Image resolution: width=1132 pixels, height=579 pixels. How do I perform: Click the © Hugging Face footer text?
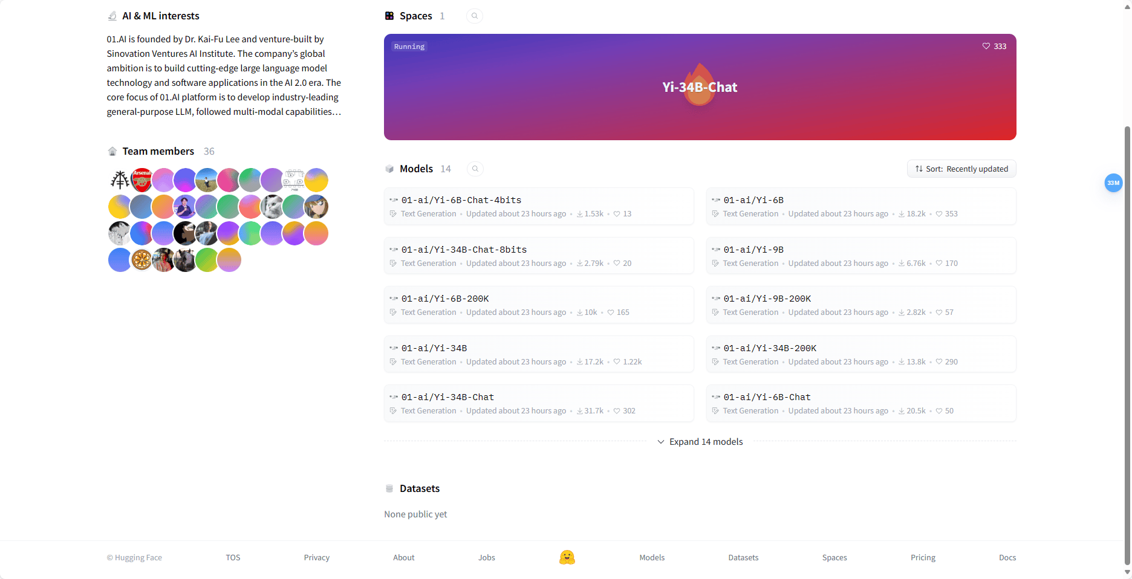pos(134,557)
